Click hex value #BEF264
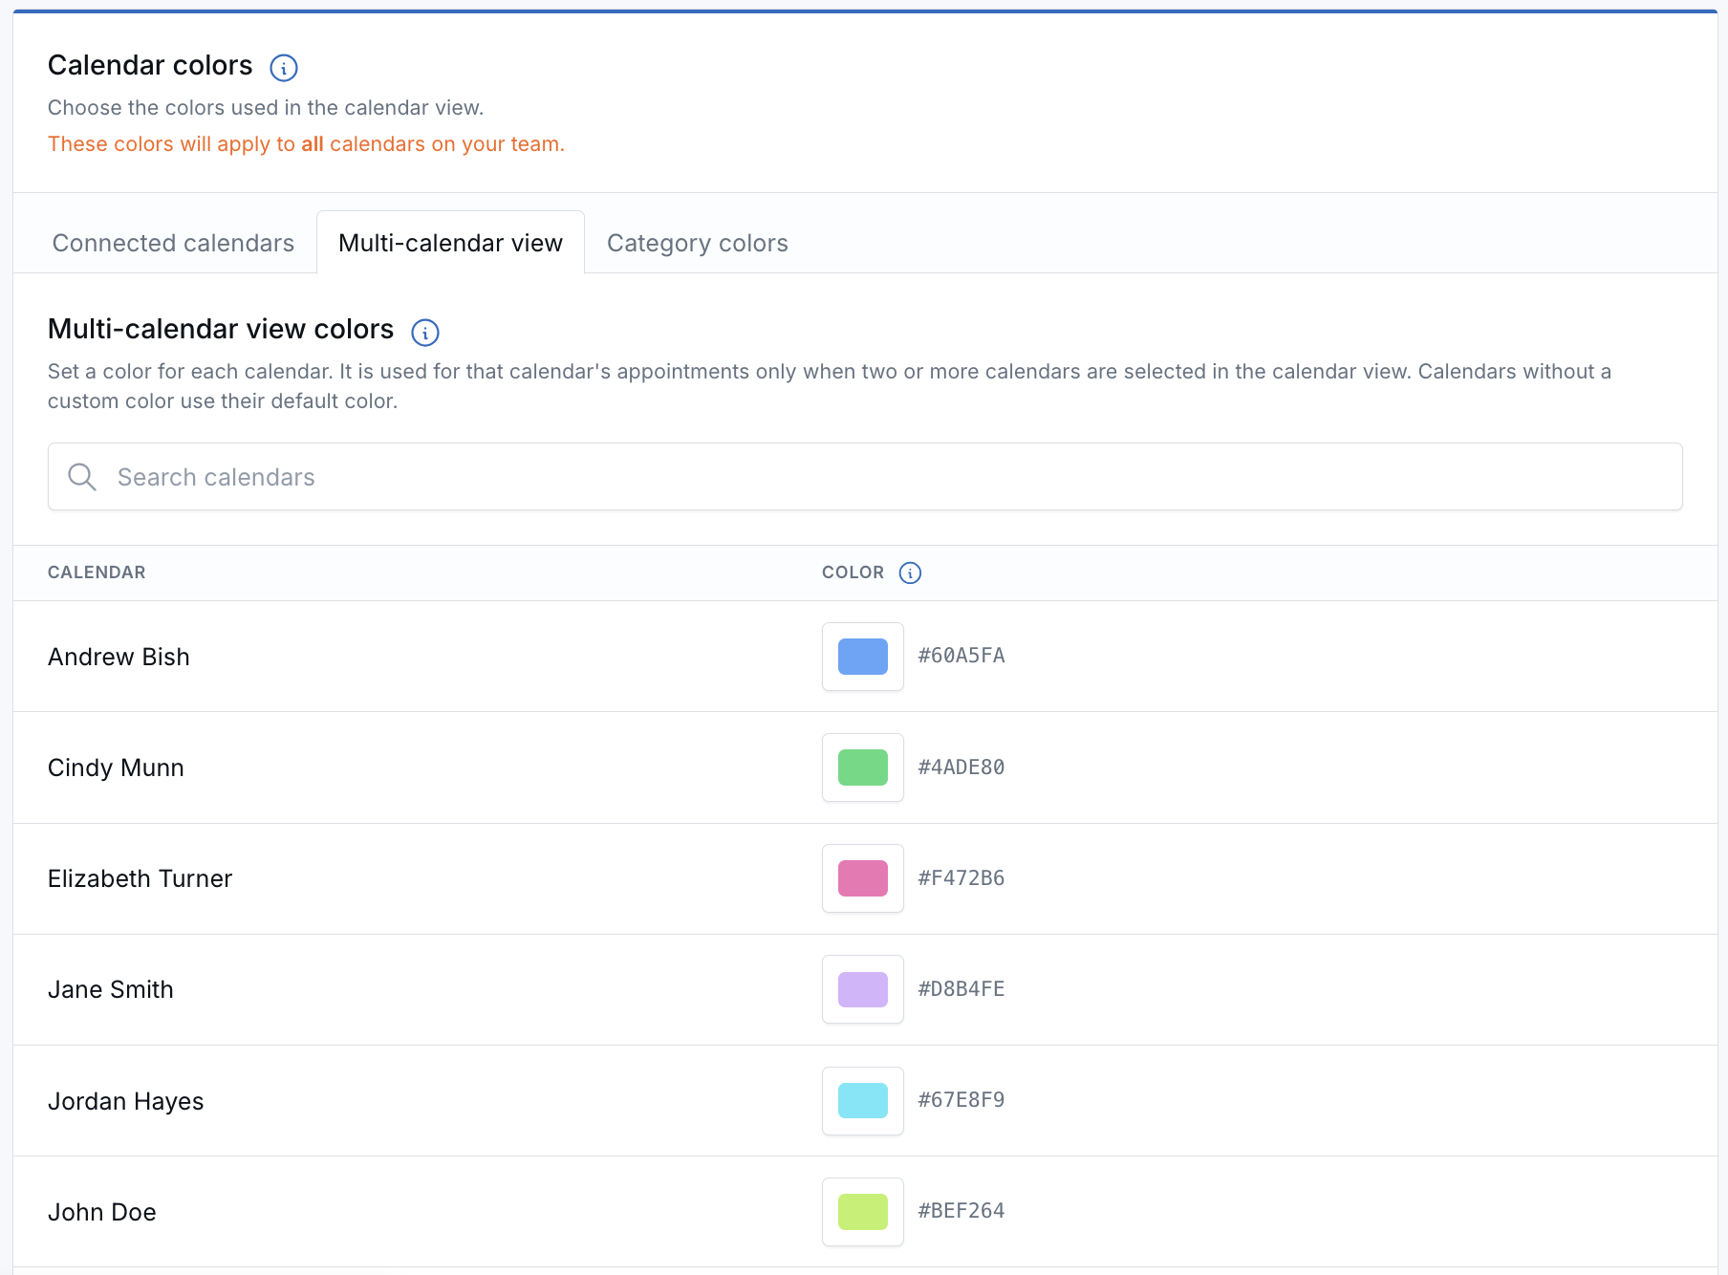This screenshot has height=1275, width=1728. click(961, 1211)
